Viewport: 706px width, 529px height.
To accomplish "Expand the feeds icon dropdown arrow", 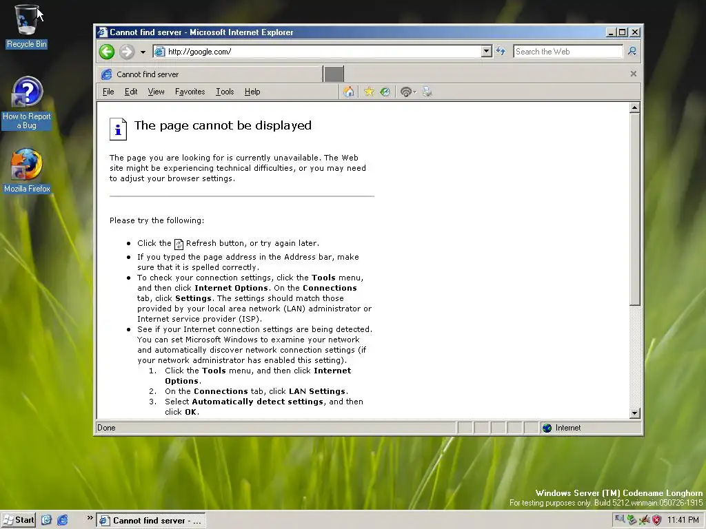I will [414, 92].
